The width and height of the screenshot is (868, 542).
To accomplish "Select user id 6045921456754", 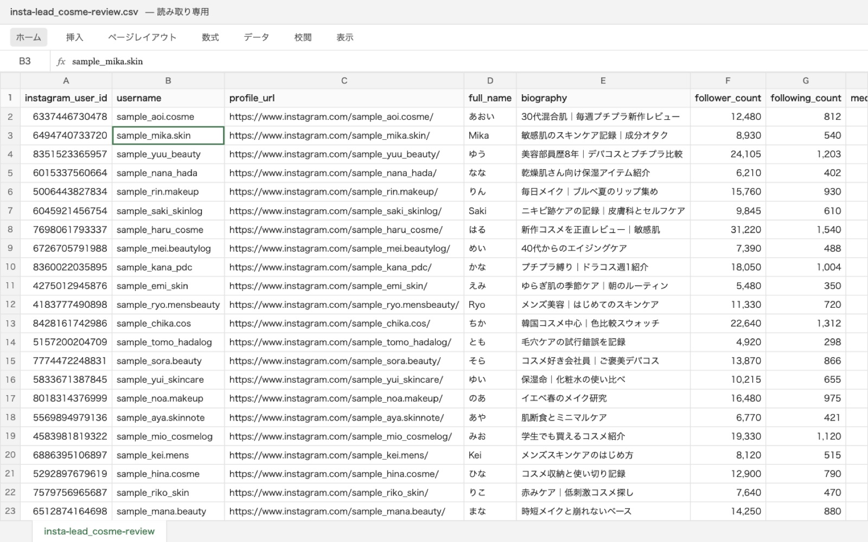I will point(66,211).
